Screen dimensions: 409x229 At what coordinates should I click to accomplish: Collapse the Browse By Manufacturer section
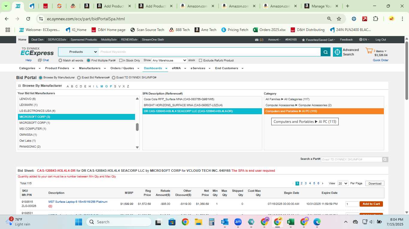point(19,86)
